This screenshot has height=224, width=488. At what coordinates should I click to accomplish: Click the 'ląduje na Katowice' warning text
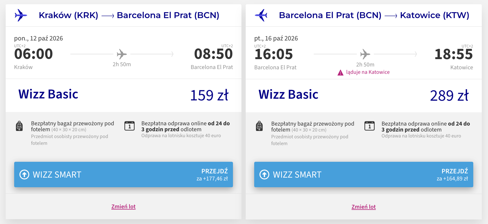pos(368,72)
